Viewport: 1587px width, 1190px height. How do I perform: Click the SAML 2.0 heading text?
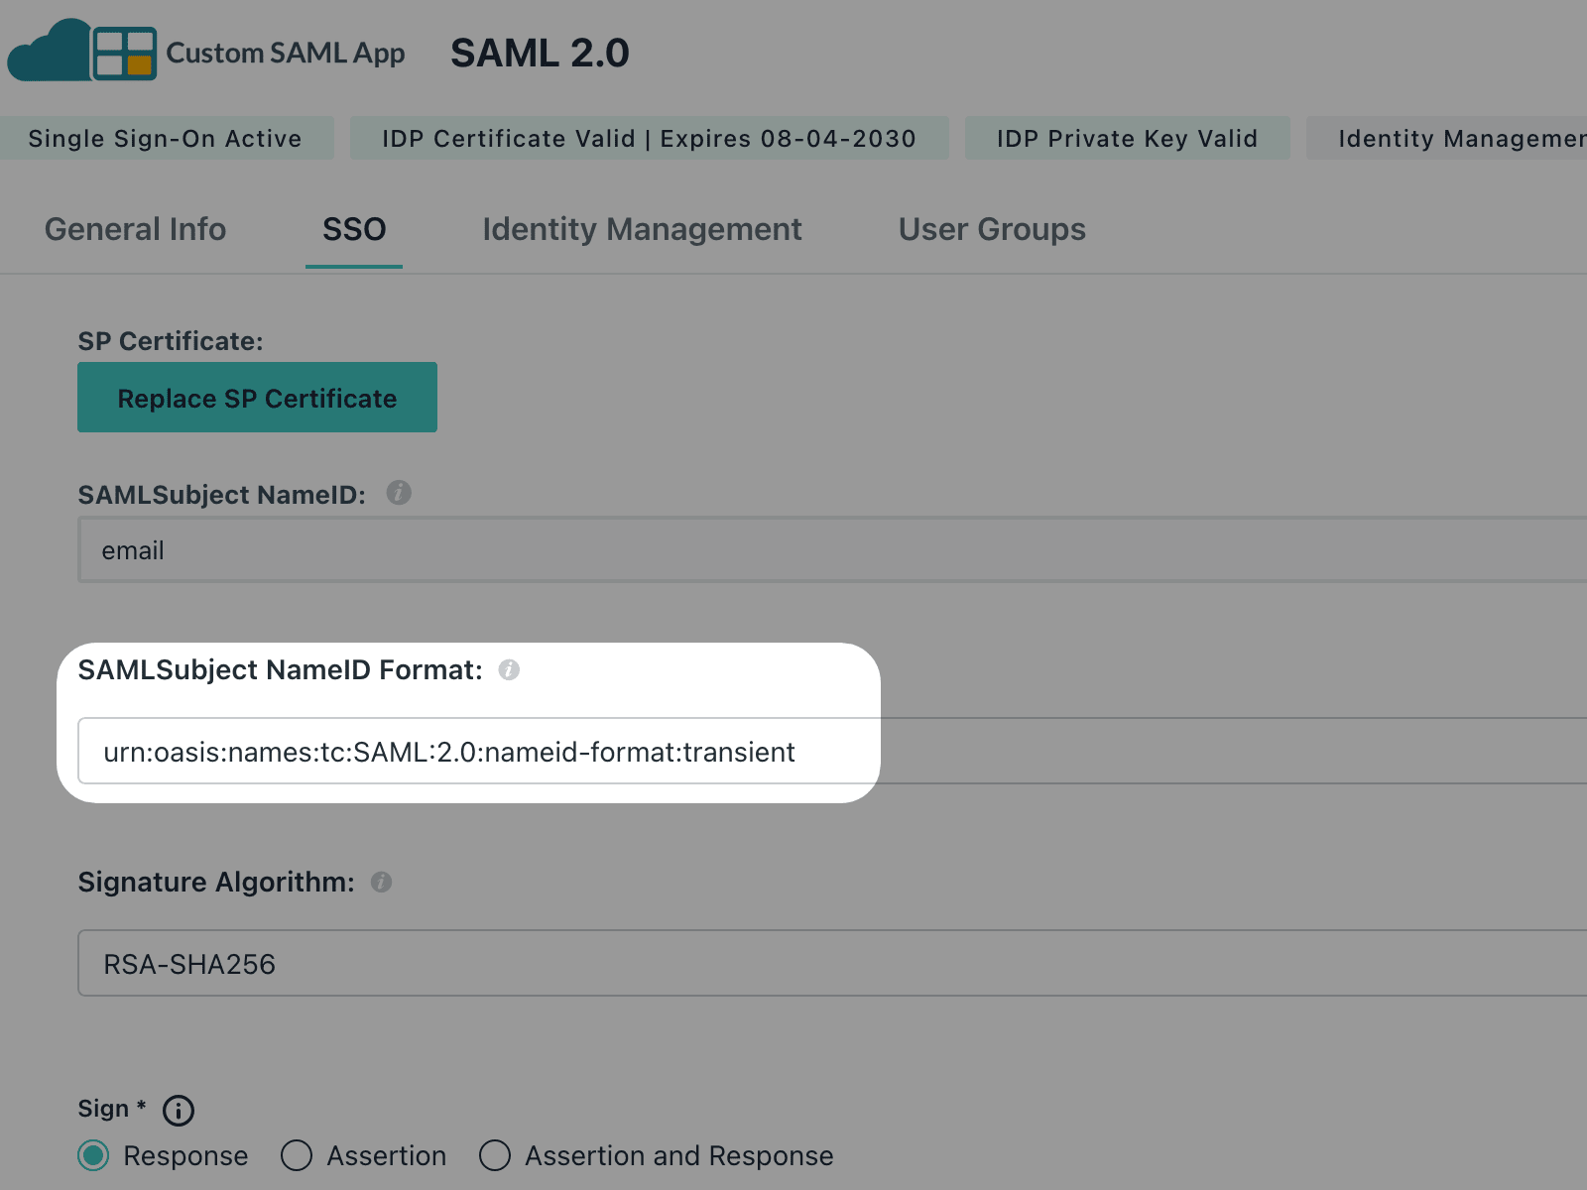(x=540, y=54)
